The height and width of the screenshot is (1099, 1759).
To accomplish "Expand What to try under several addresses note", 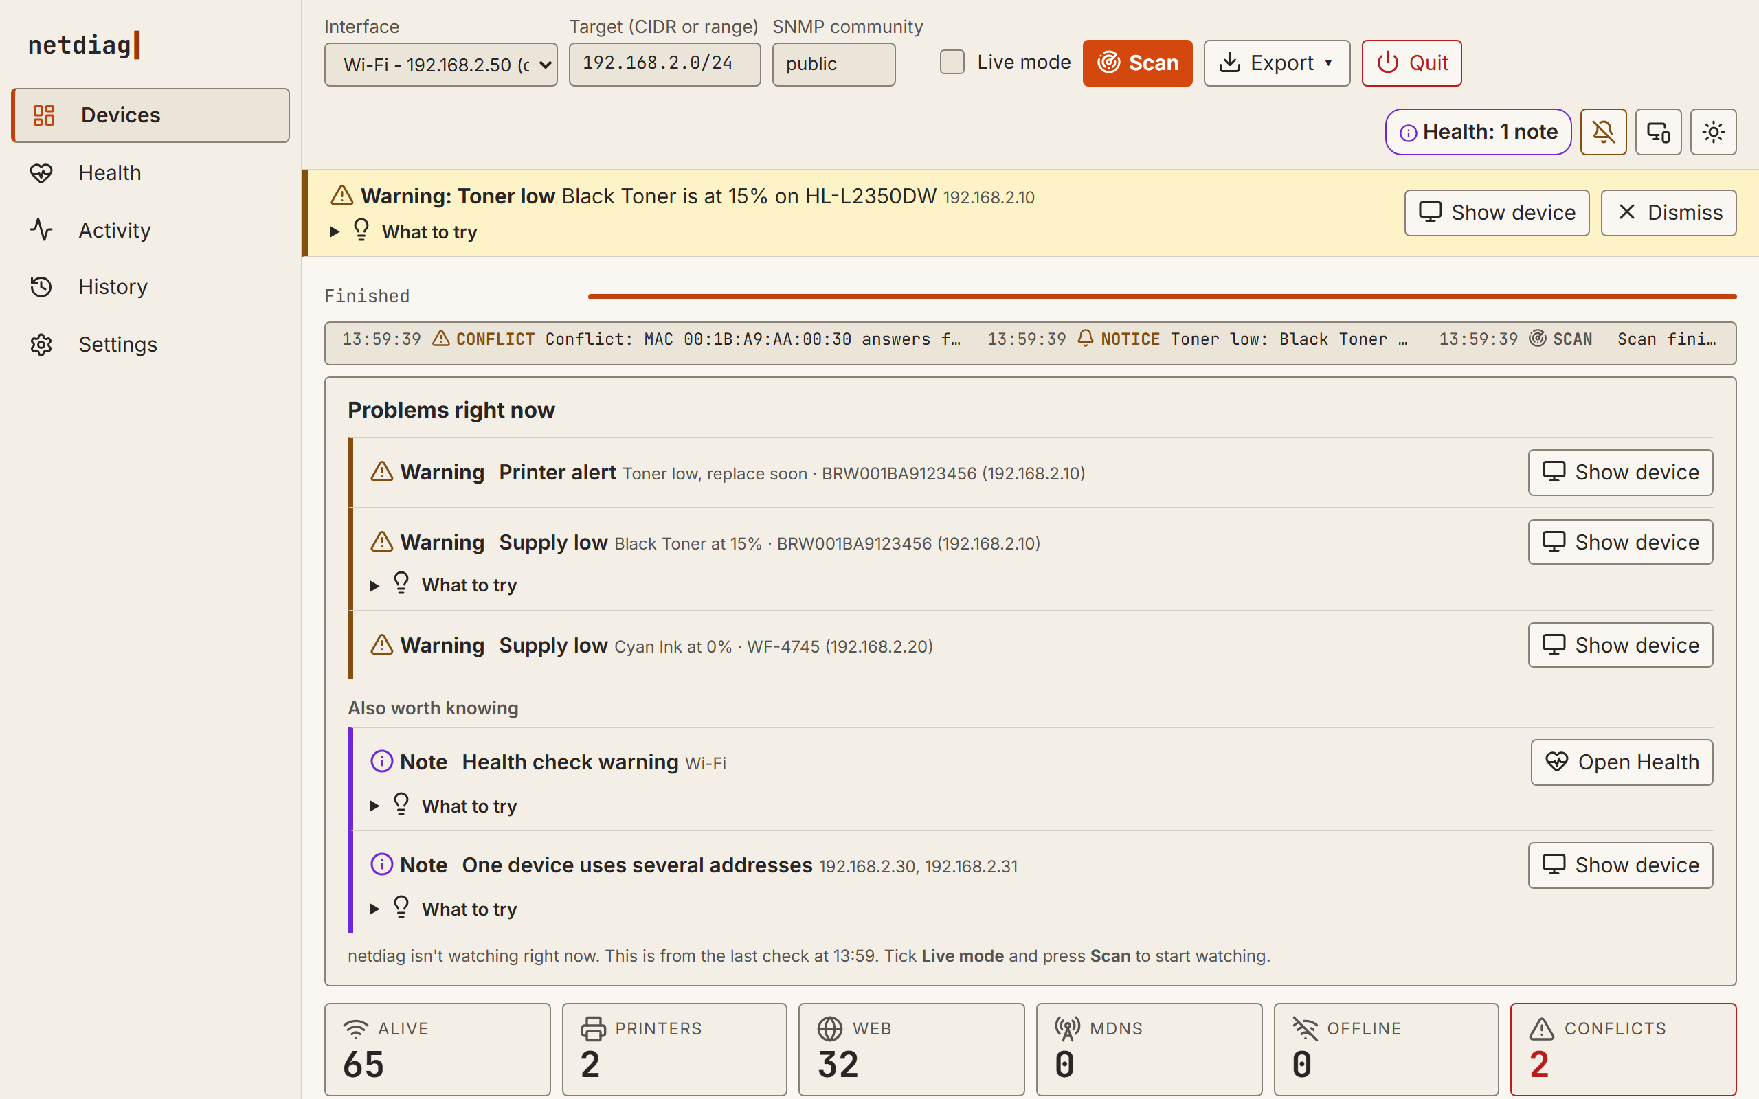I will coord(444,909).
